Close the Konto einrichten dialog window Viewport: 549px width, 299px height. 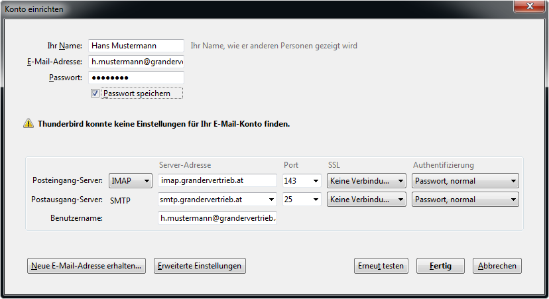pos(529,7)
